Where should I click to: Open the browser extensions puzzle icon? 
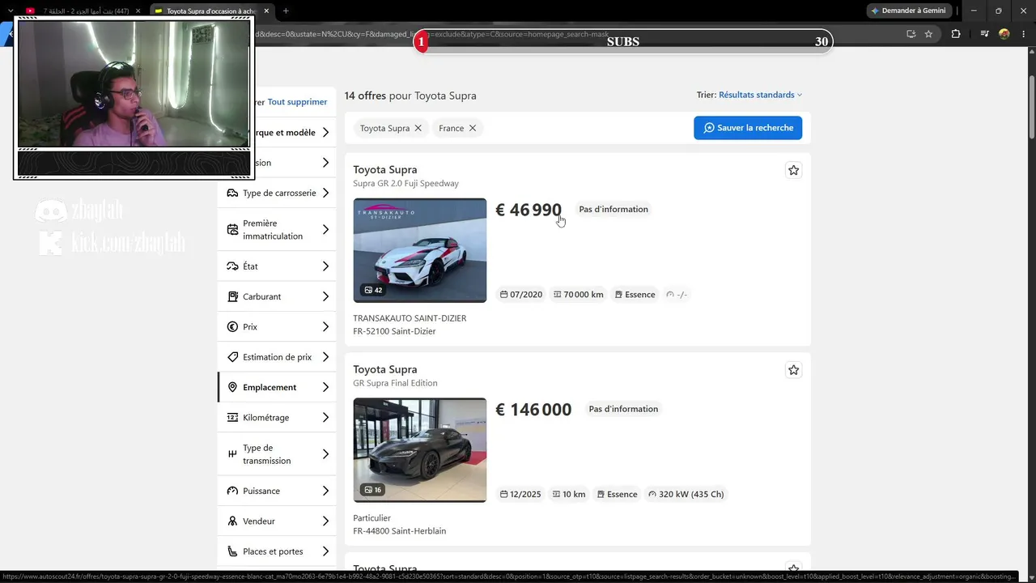956,34
